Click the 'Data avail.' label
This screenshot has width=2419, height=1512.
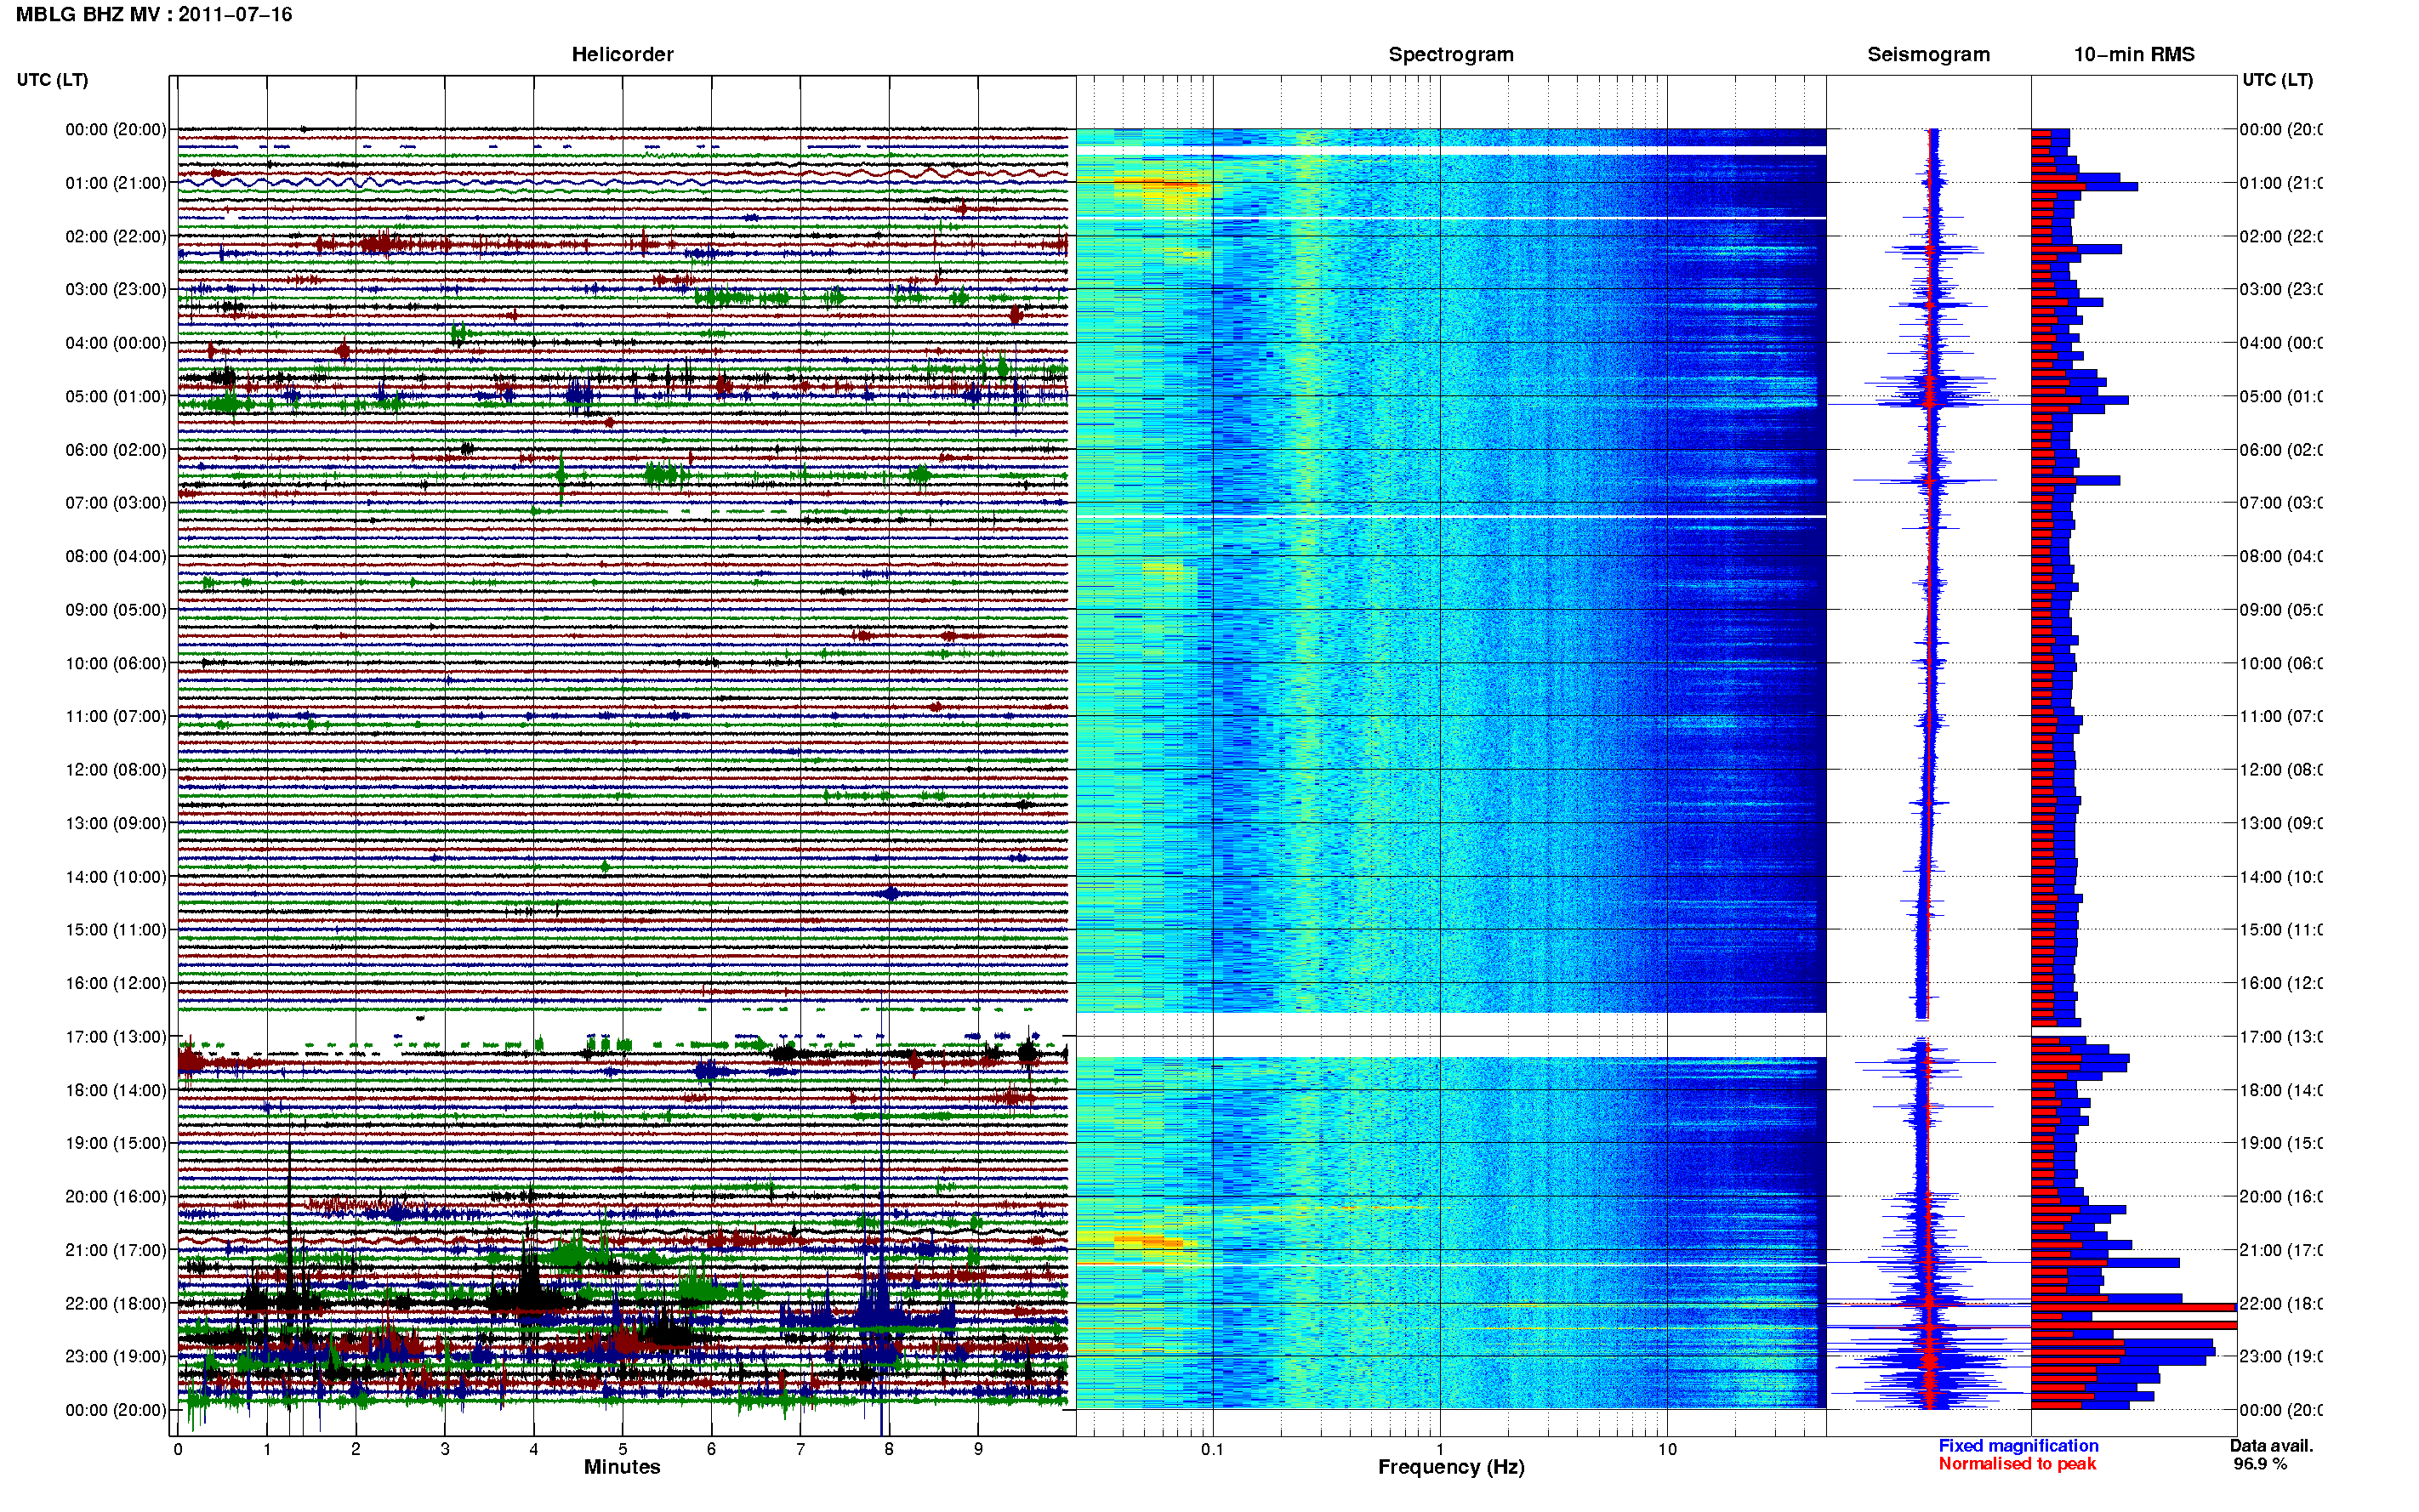click(x=2271, y=1445)
